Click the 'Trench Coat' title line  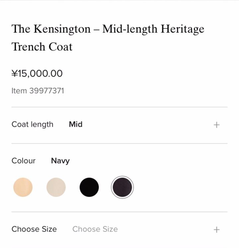[x=42, y=47]
